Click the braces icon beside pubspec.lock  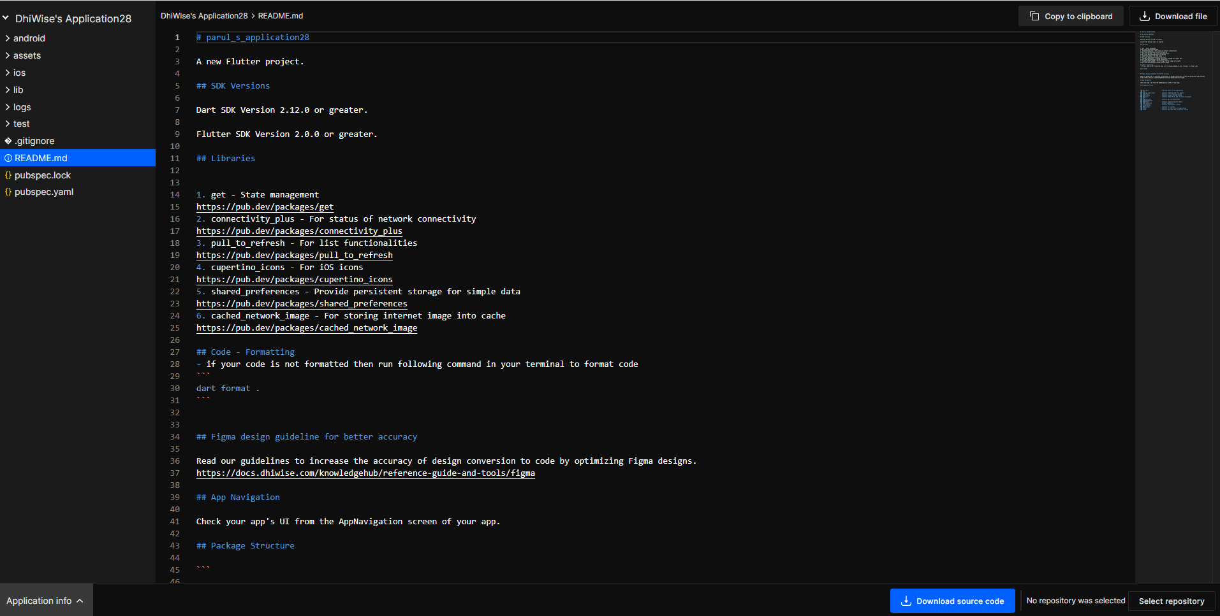point(8,175)
